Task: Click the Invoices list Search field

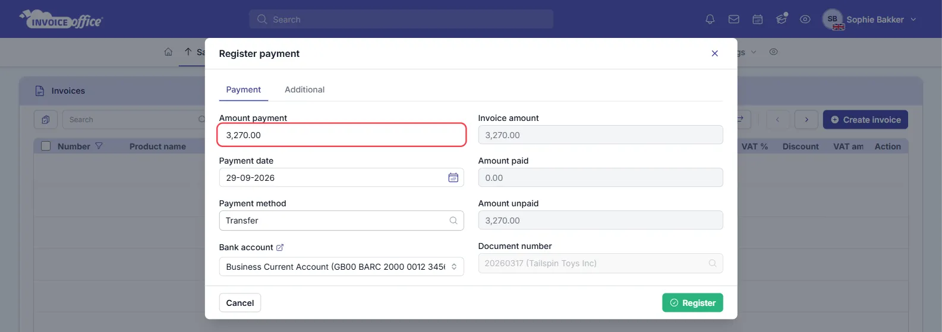Action: [x=134, y=120]
